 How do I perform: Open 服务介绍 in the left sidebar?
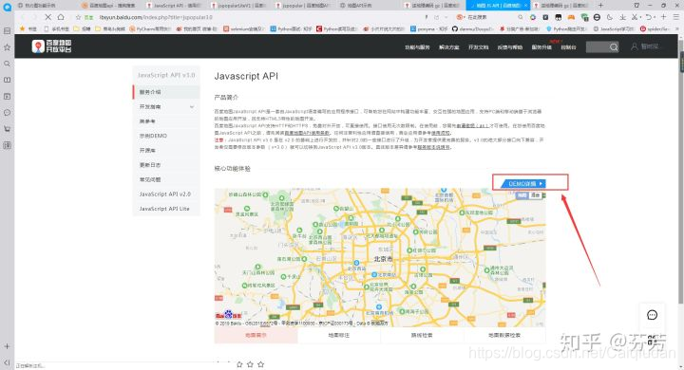coord(166,92)
